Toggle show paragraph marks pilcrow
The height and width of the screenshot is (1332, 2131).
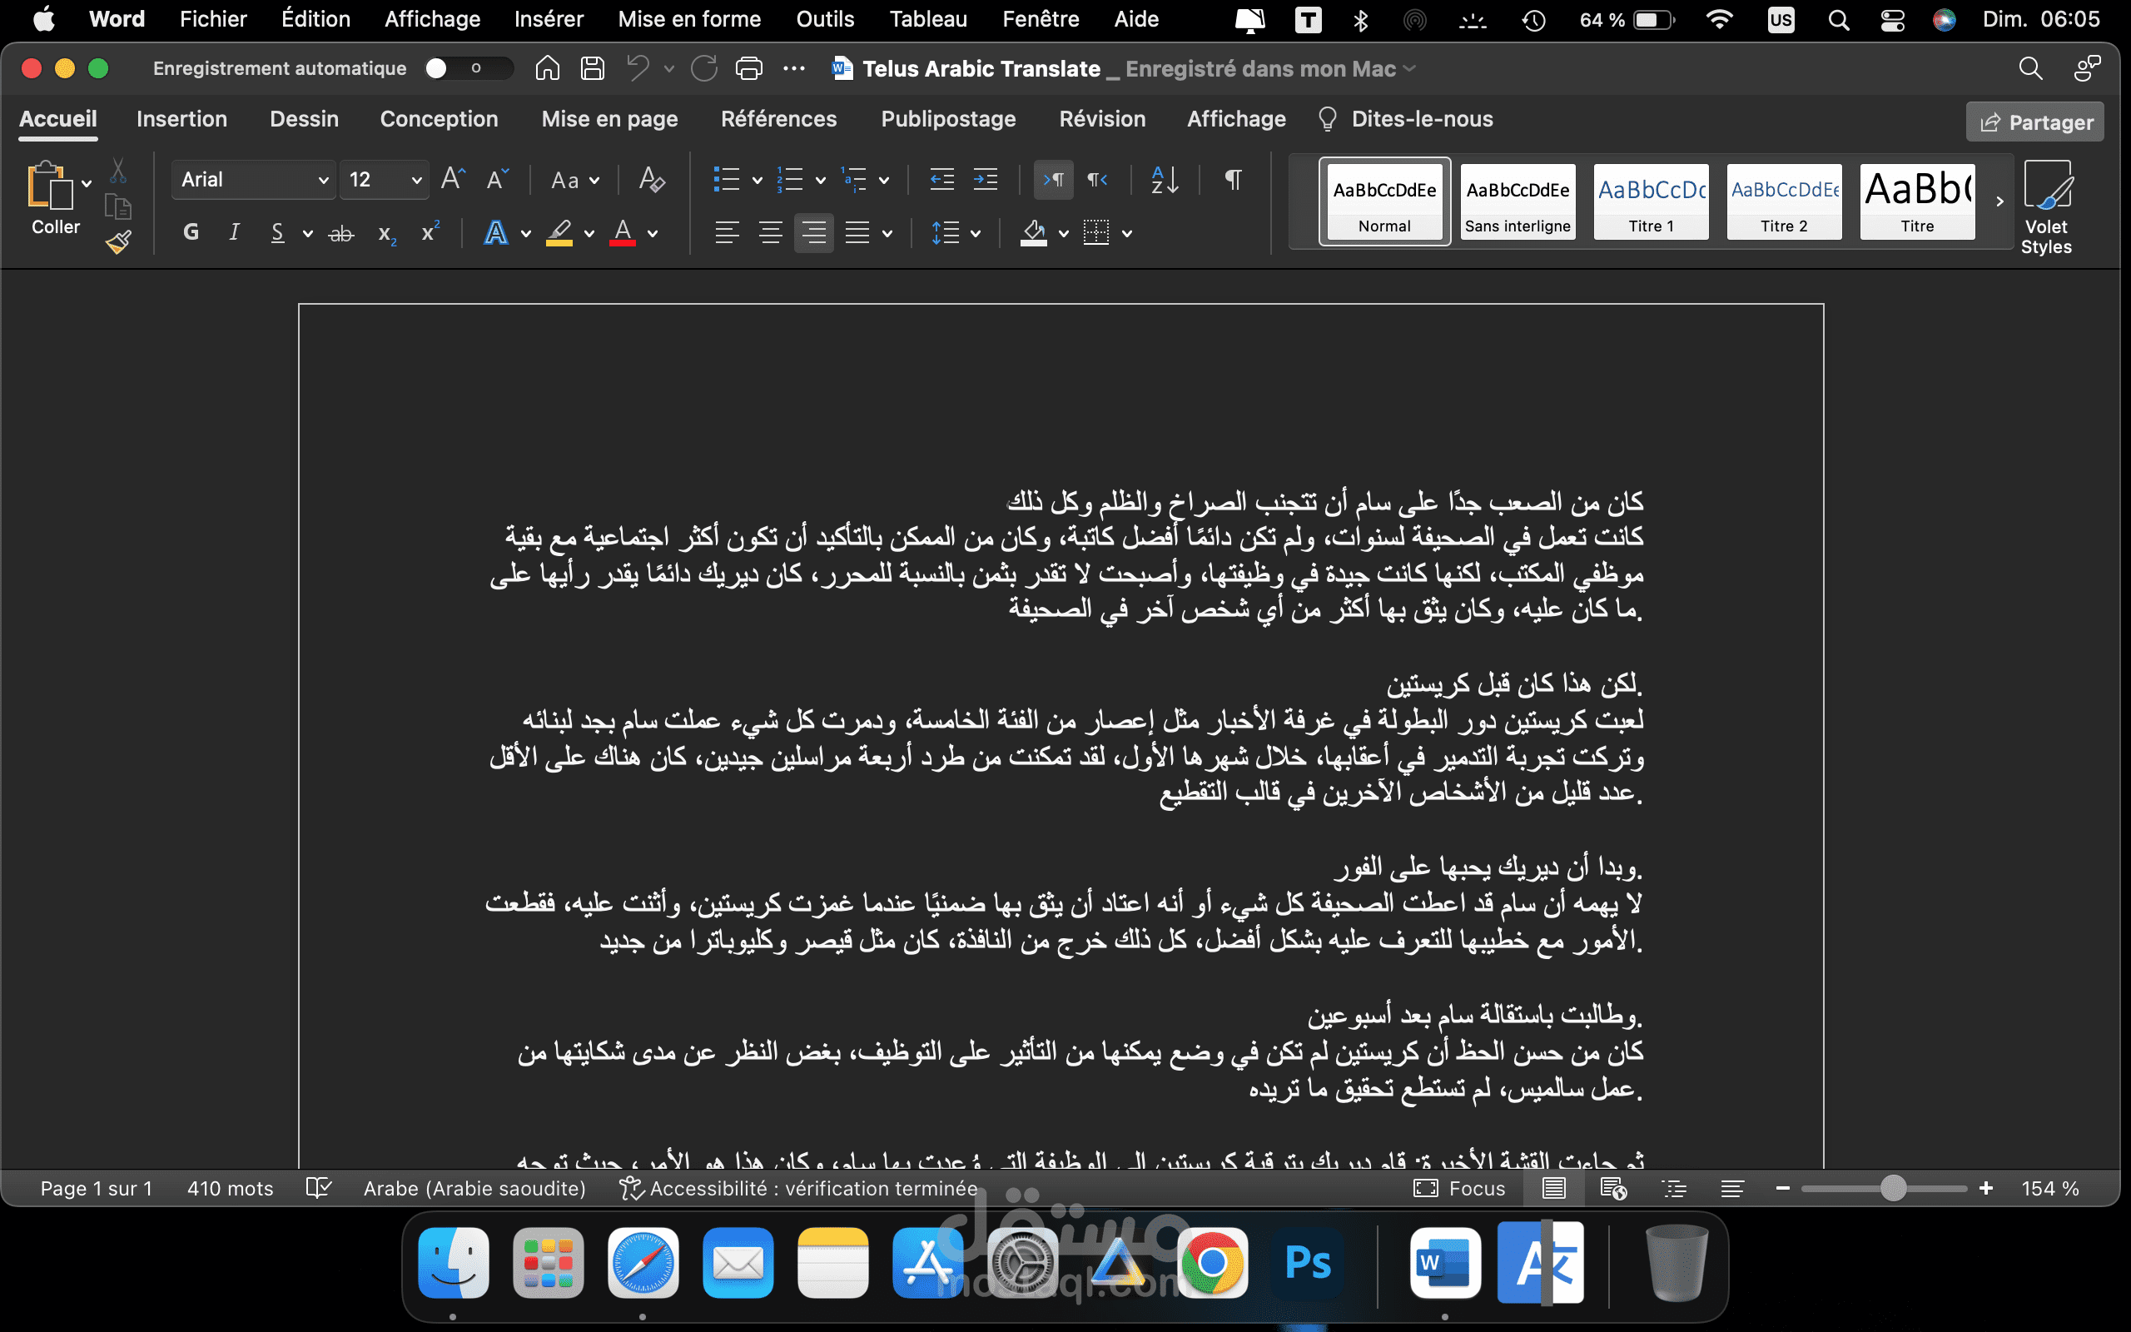coord(1233,180)
